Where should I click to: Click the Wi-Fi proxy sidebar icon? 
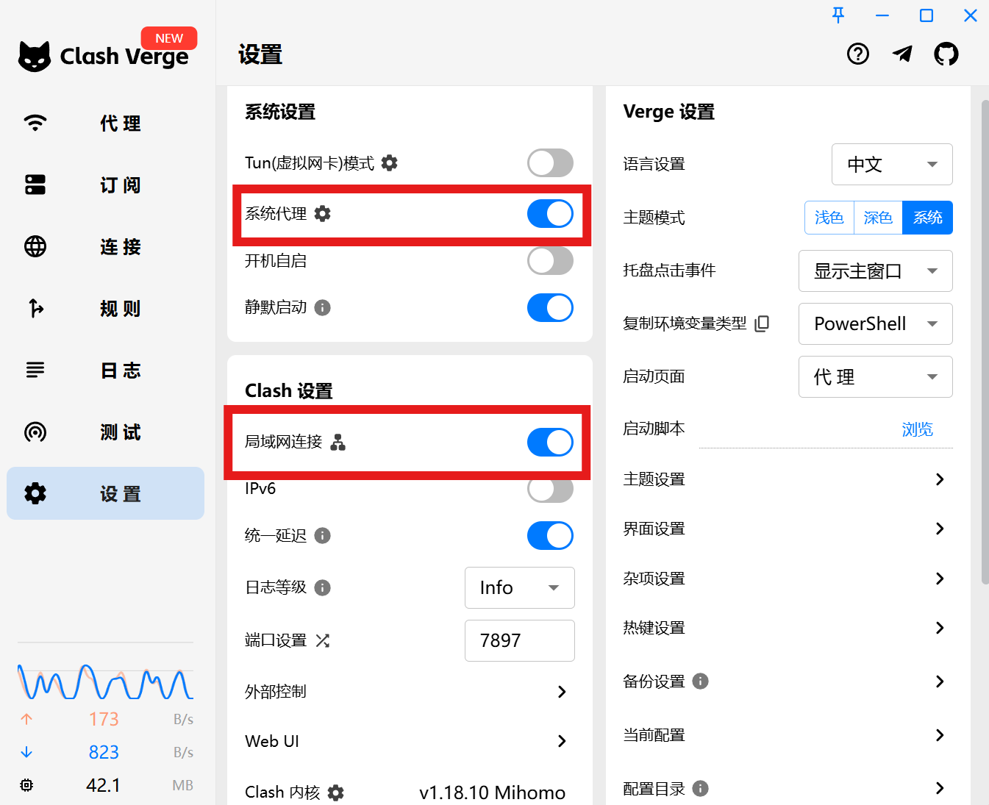click(x=35, y=123)
